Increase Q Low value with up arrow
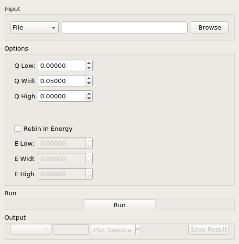The width and height of the screenshot is (239, 244). 89,63
